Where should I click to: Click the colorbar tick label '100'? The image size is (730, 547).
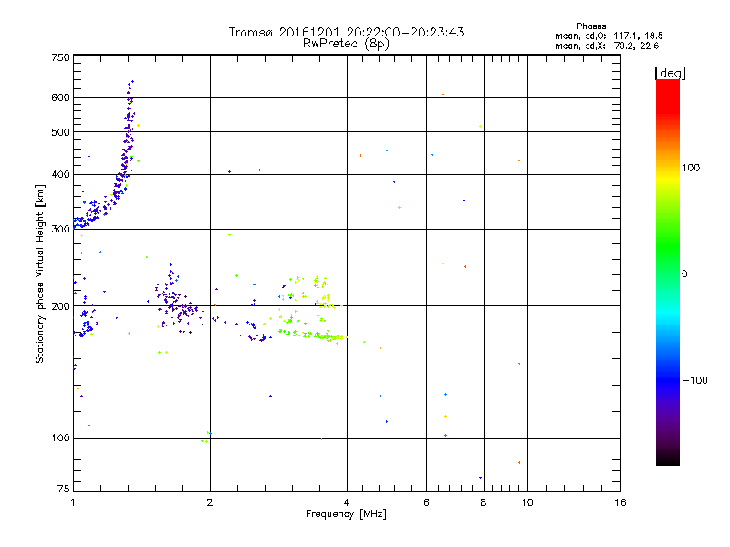click(691, 168)
